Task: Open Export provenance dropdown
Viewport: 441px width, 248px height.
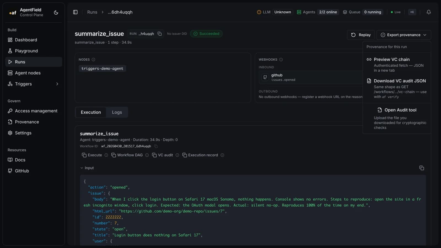Action: (404, 35)
